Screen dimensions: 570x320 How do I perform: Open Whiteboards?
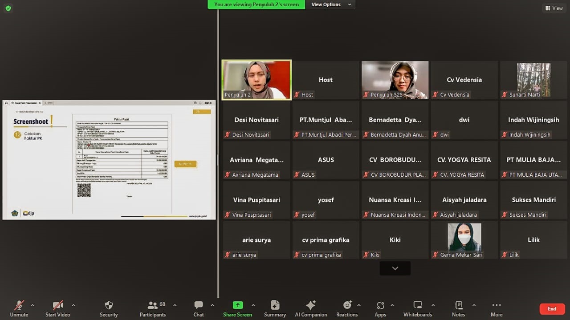417,305
